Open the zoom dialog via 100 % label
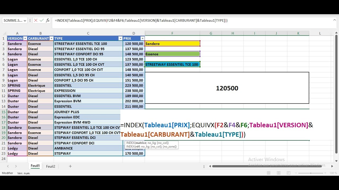Image resolution: width=339 pixels, height=190 pixels. click(x=333, y=173)
